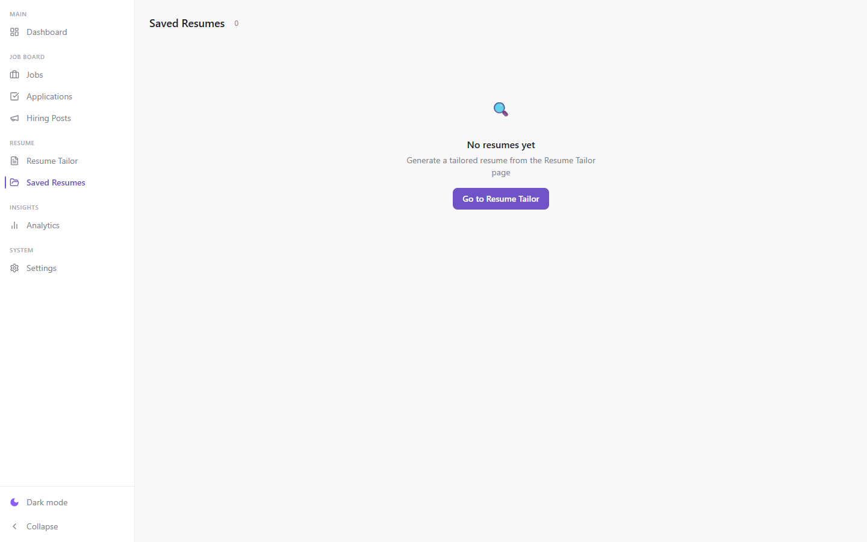Open Resume Tailor from sidebar
The width and height of the screenshot is (867, 542).
(67, 161)
